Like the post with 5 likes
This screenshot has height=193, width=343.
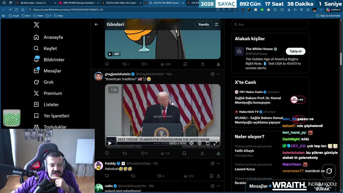144,153
